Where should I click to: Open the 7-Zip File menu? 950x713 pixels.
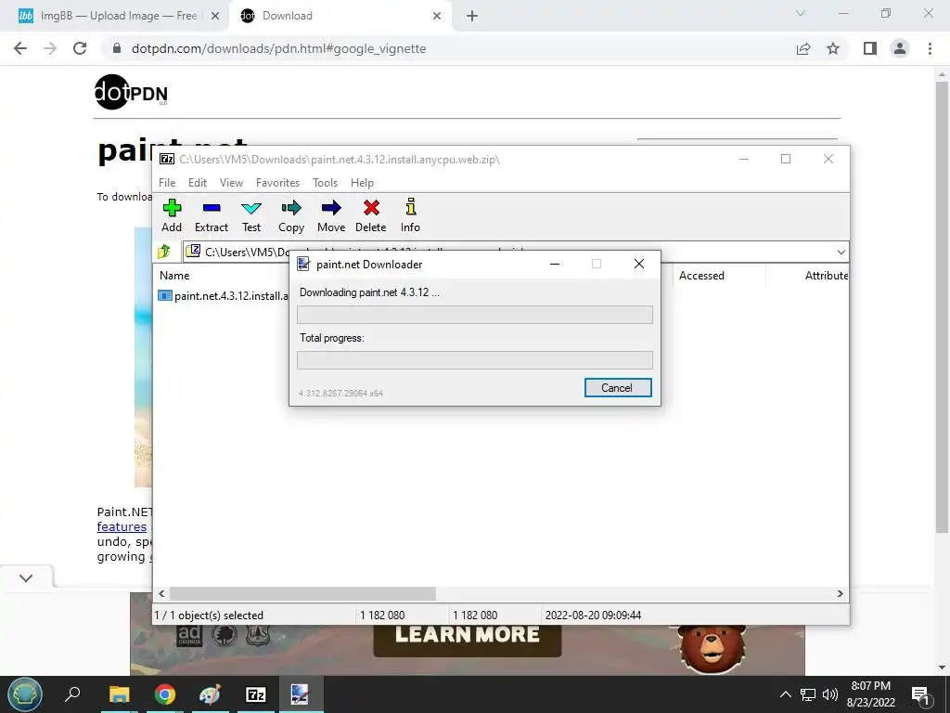pos(167,183)
